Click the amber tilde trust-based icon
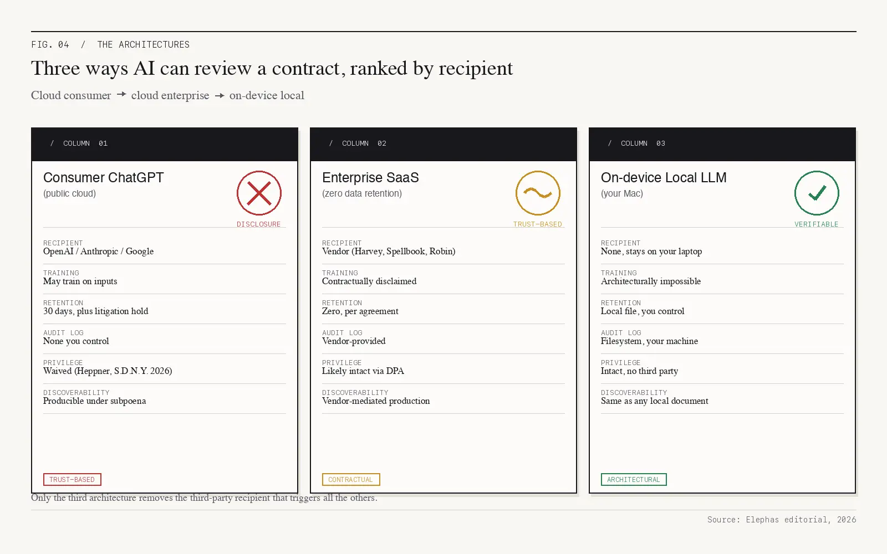This screenshot has width=887, height=554. 538,193
